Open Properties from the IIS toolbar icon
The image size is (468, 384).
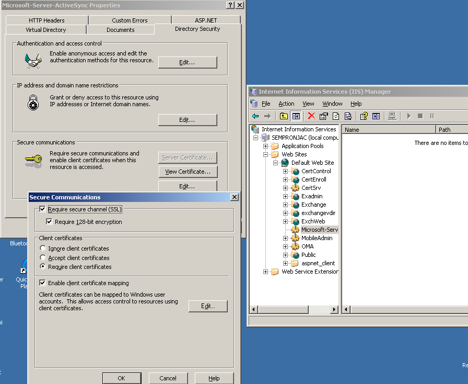[x=323, y=116]
